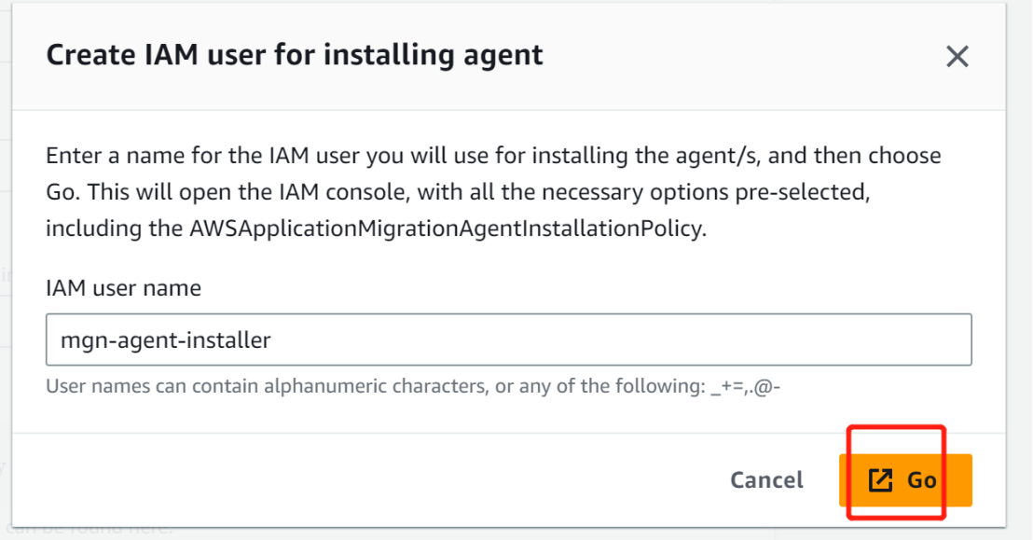Screen dimensions: 1033x540
Task: Click the special characters list _+=,.@-
Action: click(x=746, y=386)
